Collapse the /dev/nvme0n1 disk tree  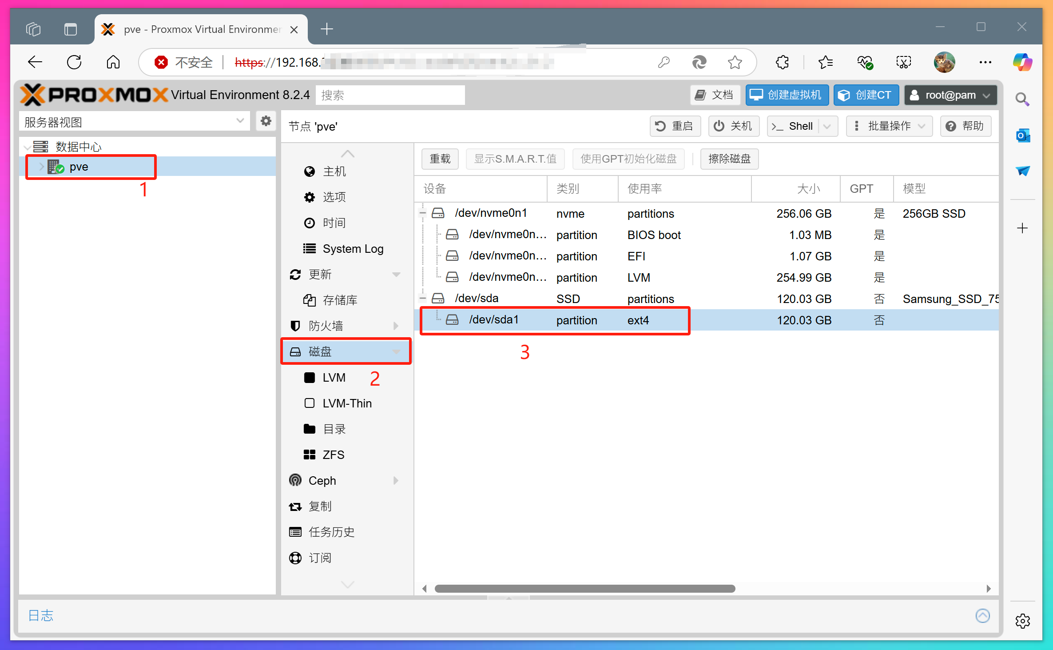coord(423,213)
